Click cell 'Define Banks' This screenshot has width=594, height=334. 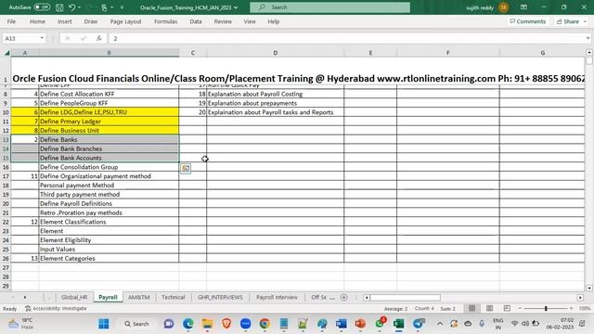tap(109, 139)
